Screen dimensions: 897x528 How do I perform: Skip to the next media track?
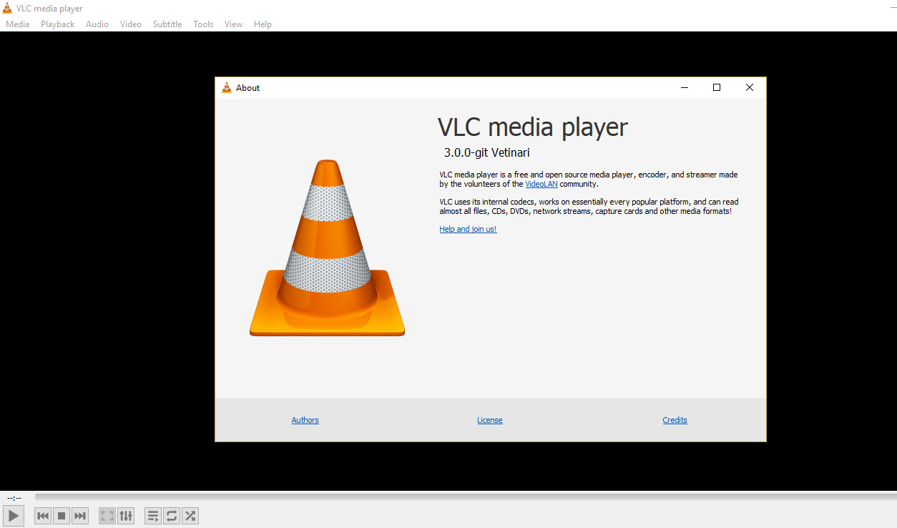(x=80, y=515)
